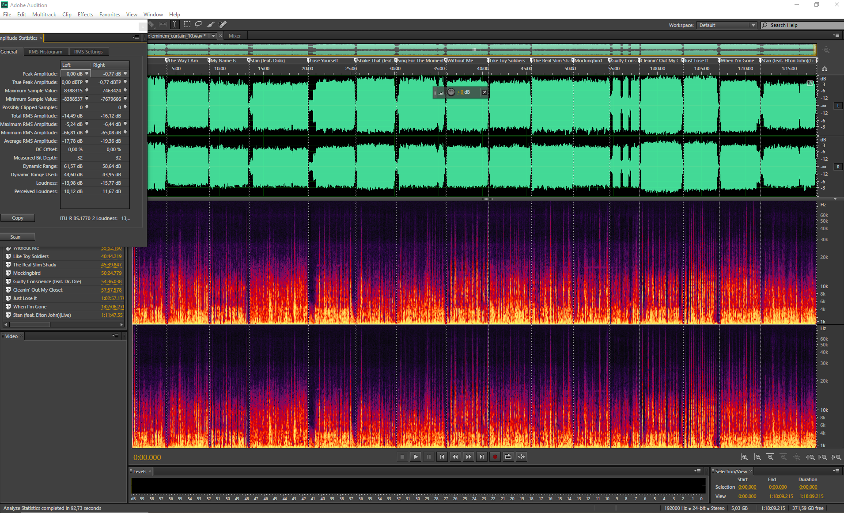844x513 pixels.
Task: Open the Levels panel options menu
Action: 698,471
